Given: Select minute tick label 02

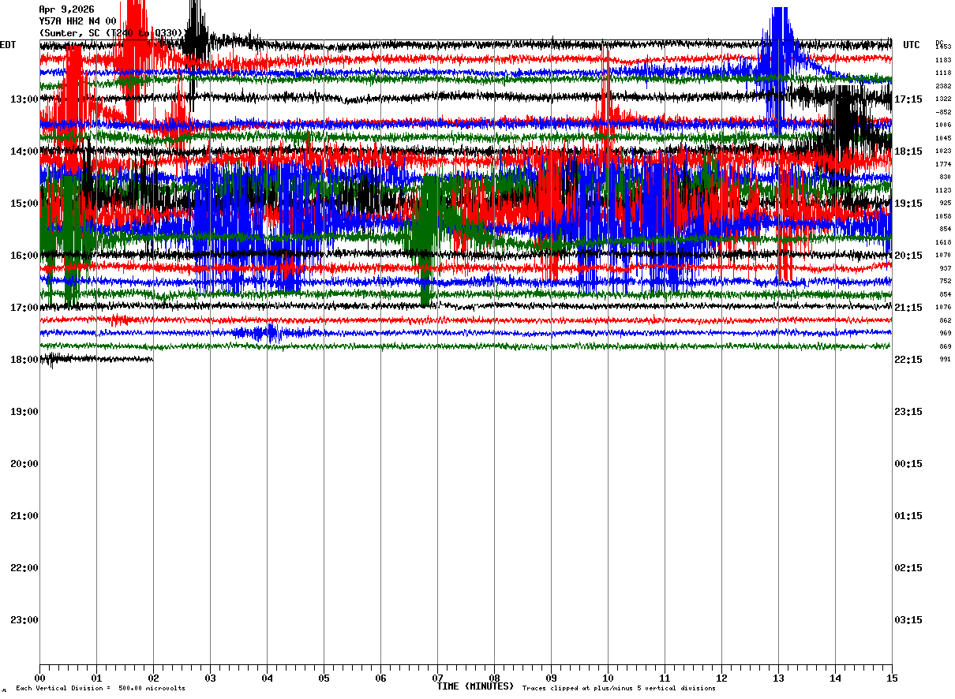Looking at the screenshot, I should coord(153,678).
